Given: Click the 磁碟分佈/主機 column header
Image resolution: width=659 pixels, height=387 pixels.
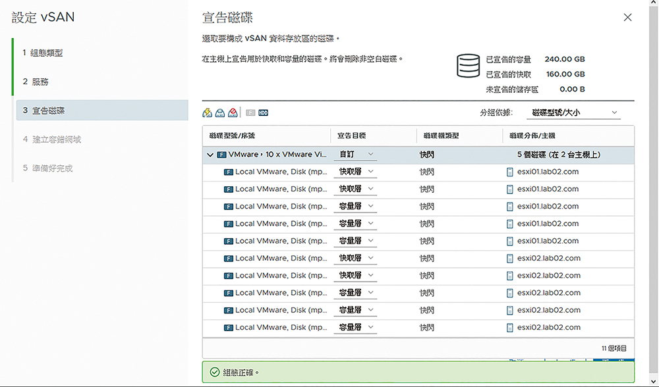Looking at the screenshot, I should click(x=532, y=136).
